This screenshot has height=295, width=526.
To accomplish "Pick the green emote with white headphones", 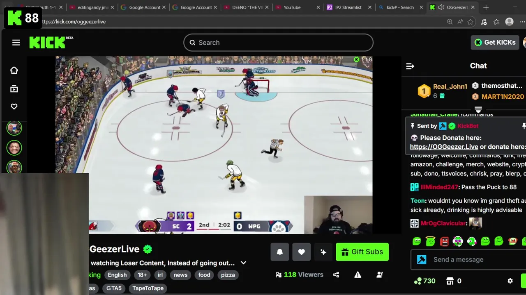I will [x=458, y=241].
